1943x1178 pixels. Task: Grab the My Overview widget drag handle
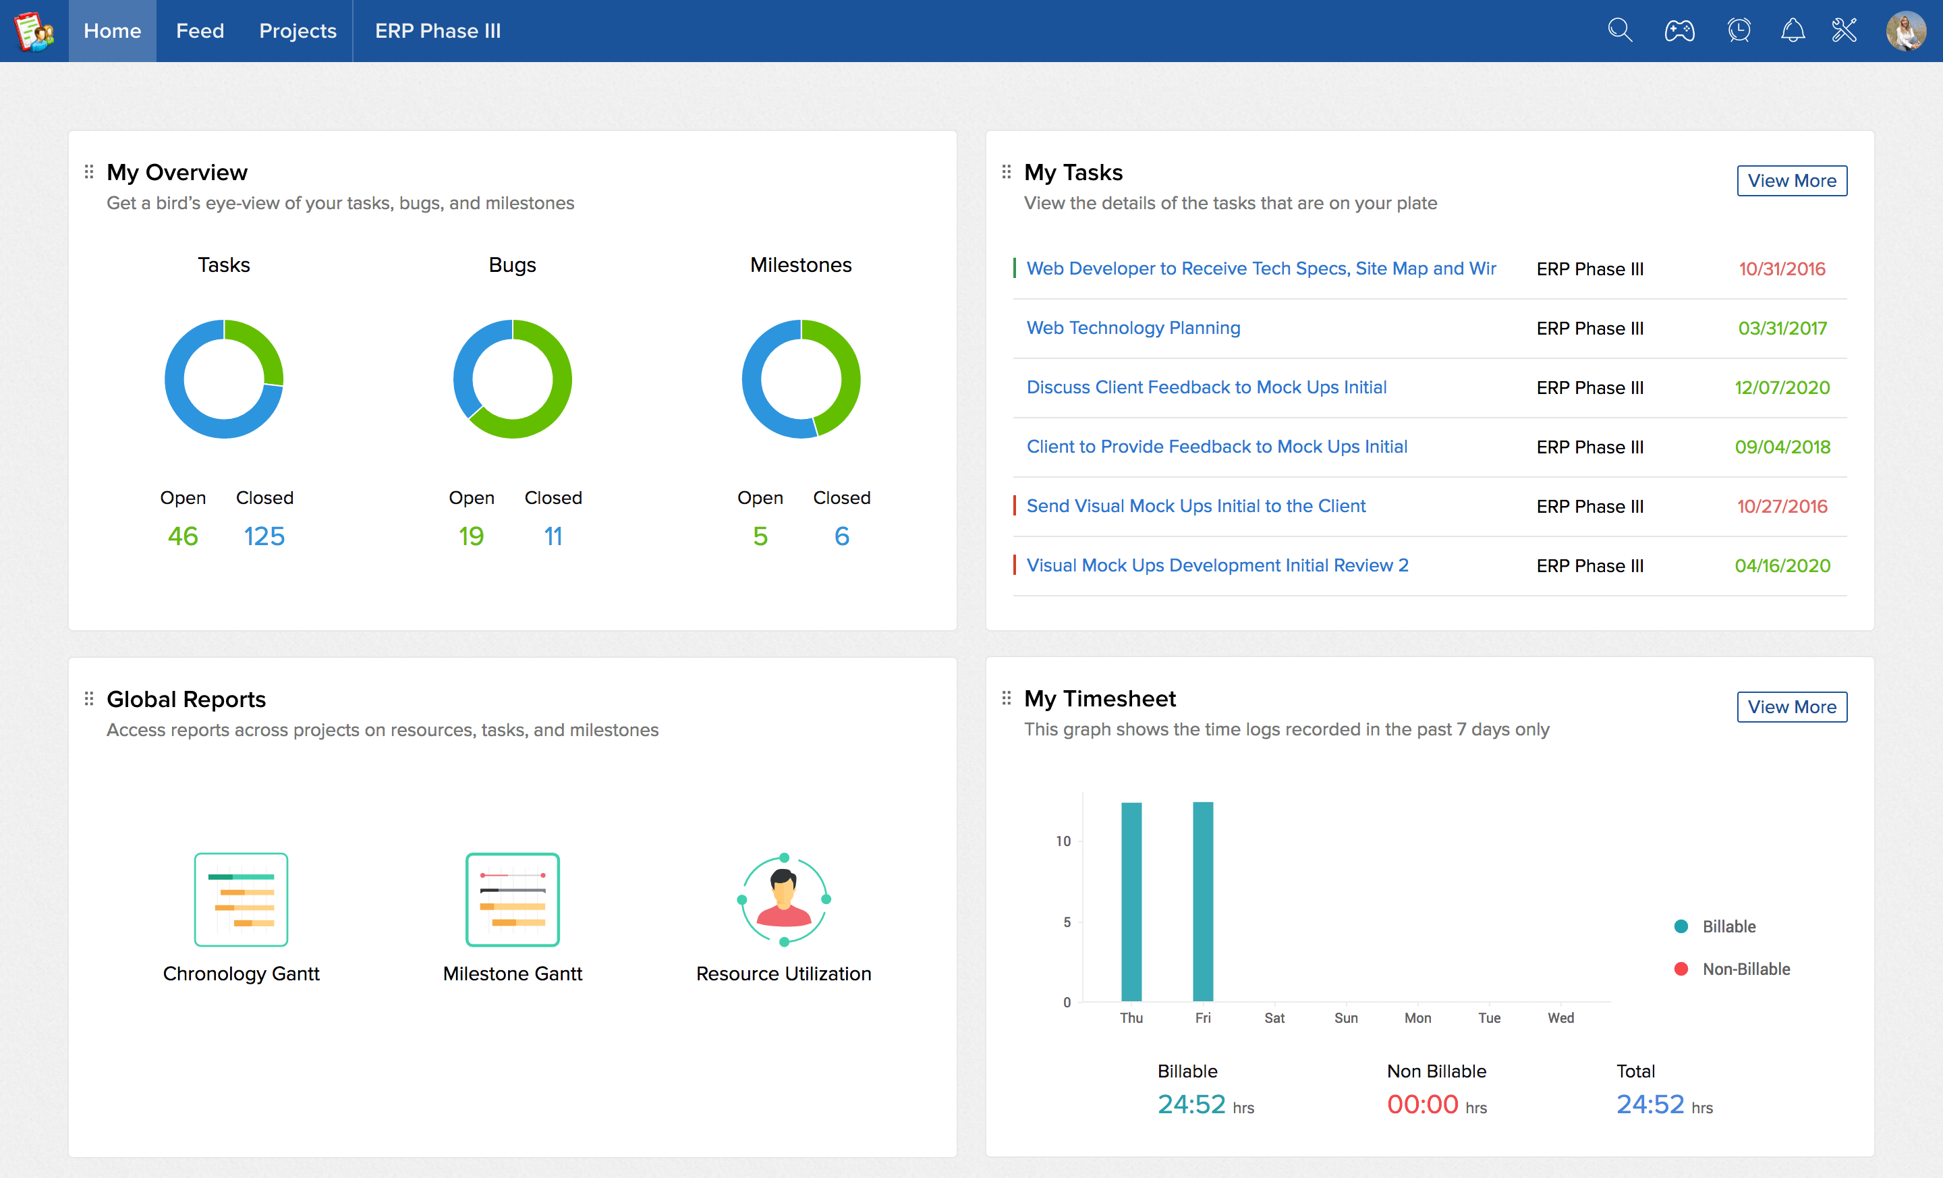tap(89, 172)
